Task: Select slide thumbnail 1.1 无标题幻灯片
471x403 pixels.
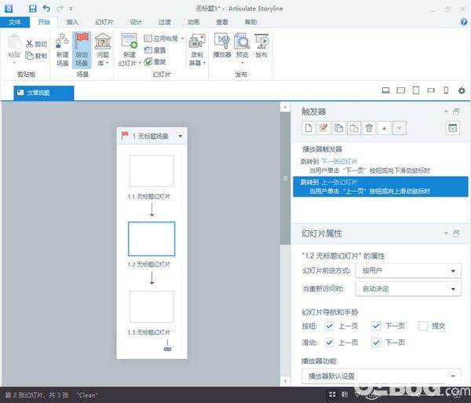Action: 152,171
